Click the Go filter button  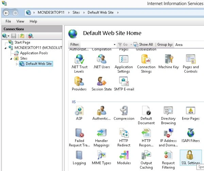click(123, 45)
